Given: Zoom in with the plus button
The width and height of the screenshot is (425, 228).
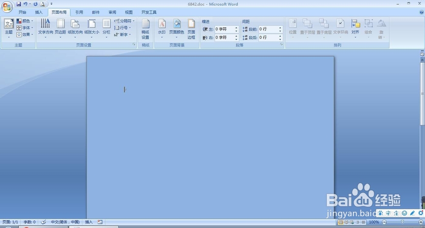Looking at the screenshot, I should 421,222.
